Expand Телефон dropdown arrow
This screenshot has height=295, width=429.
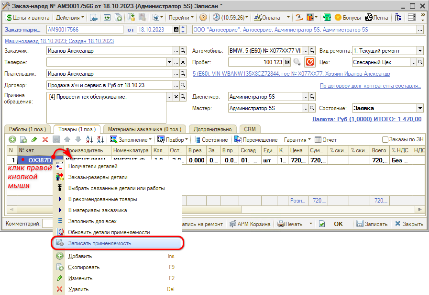coord(170,62)
